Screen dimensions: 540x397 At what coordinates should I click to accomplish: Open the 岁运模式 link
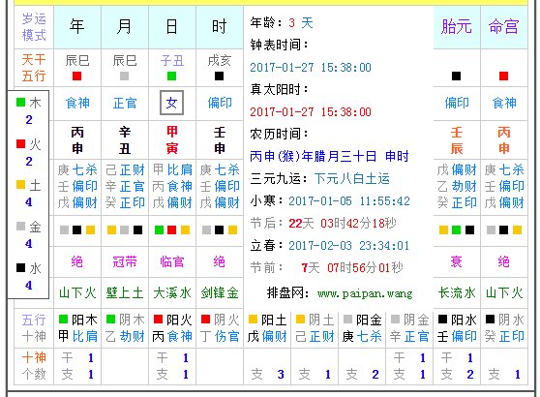34,27
